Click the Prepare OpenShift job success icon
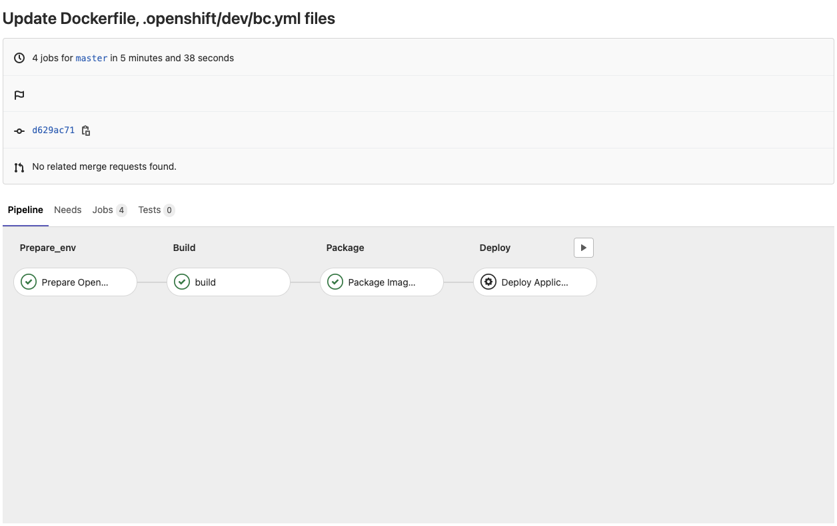 point(29,282)
